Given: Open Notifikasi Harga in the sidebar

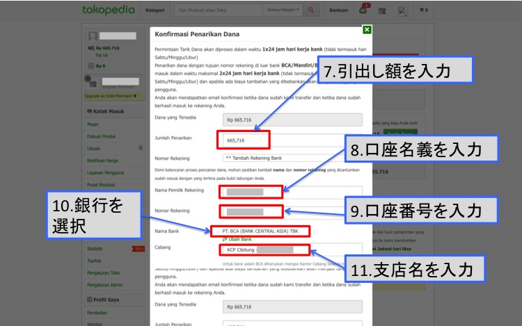Looking at the screenshot, I should [x=102, y=161].
